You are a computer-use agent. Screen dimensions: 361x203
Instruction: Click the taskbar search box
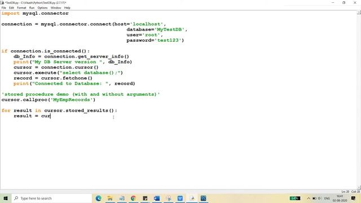tap(51, 198)
